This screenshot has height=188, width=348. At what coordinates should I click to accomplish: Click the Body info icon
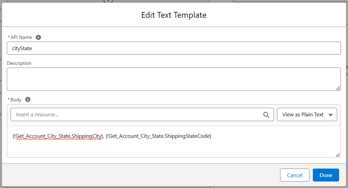(28, 100)
